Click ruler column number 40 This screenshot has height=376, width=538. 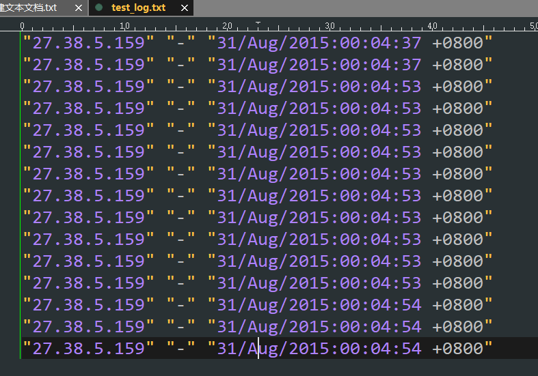(432, 26)
